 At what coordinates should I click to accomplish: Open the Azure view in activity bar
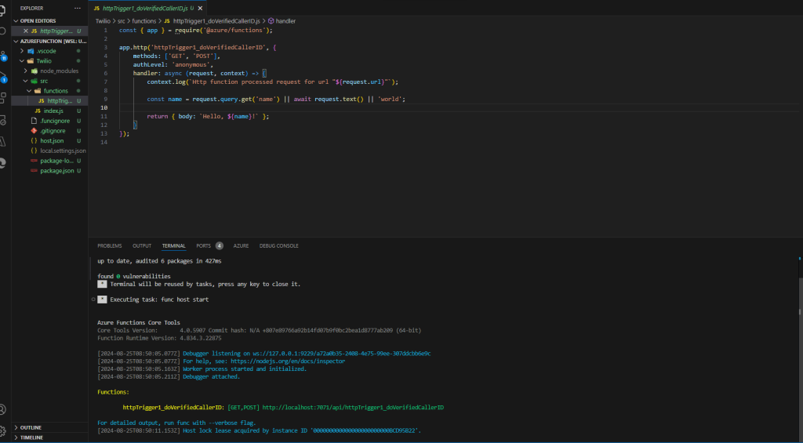[x=2, y=142]
